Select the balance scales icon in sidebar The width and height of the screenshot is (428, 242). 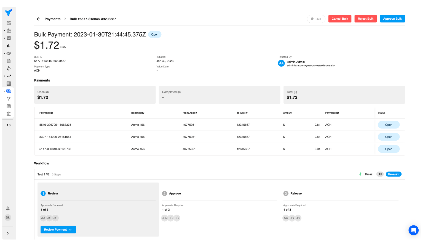coord(9,30)
